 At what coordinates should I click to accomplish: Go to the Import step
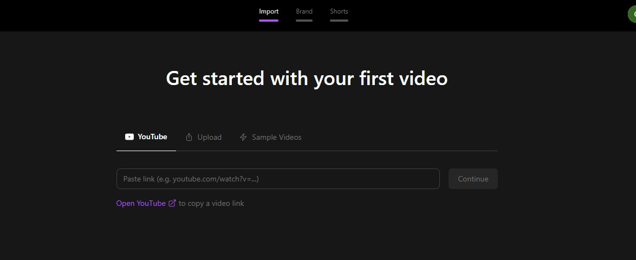(269, 11)
